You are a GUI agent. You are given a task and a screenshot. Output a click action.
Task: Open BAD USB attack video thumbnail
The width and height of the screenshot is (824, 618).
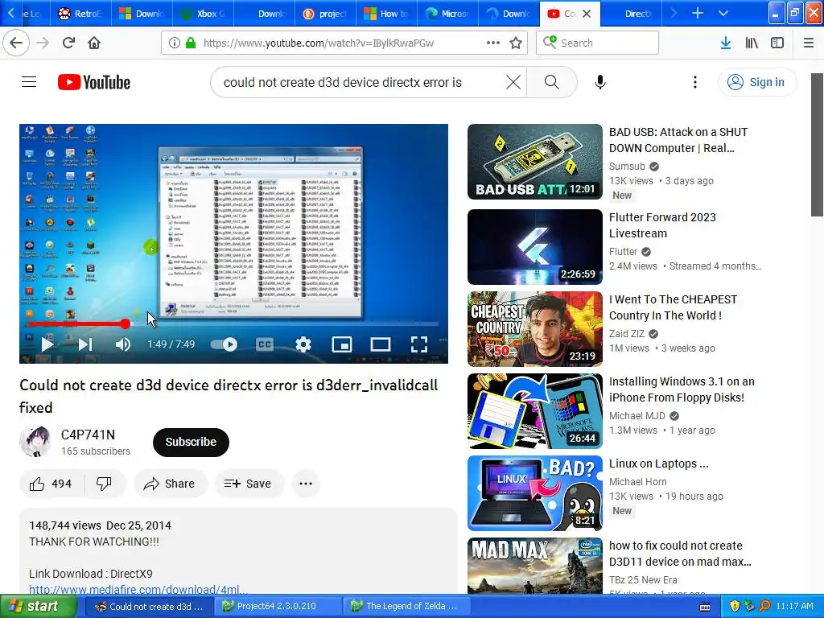tap(535, 162)
